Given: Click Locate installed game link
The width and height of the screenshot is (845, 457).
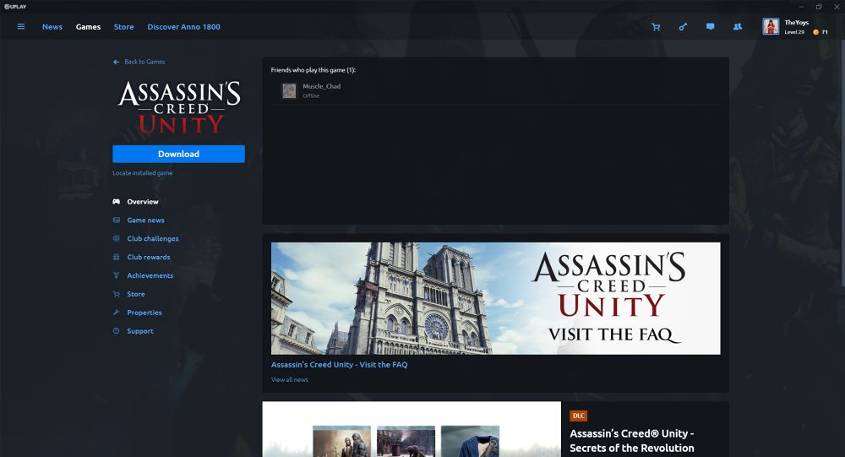Looking at the screenshot, I should 143,173.
